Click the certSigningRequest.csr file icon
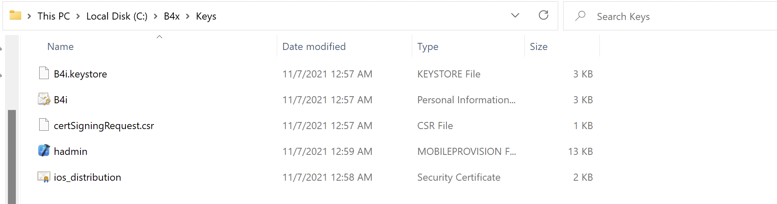This screenshot has width=777, height=204. pyautogui.click(x=44, y=125)
